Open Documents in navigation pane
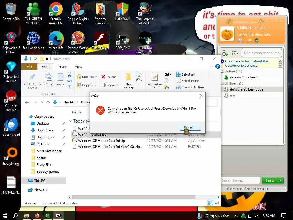Screen dimensions: 293x220 click(x=45, y=137)
